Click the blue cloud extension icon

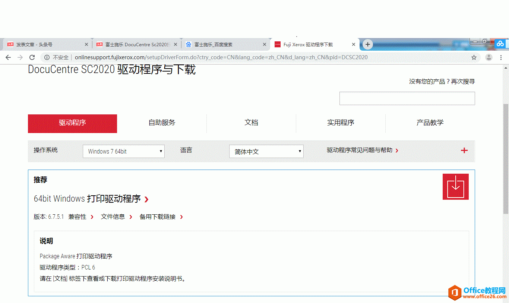[500, 44]
